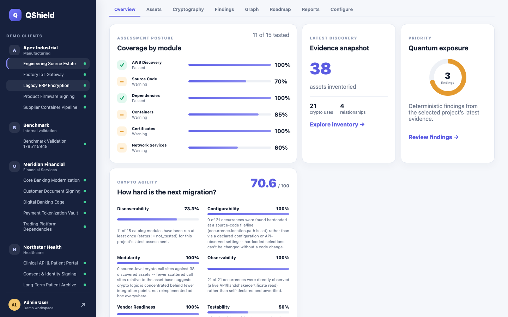508x317 pixels.
Task: Open Customer Document Signing project
Action: pos(48,191)
